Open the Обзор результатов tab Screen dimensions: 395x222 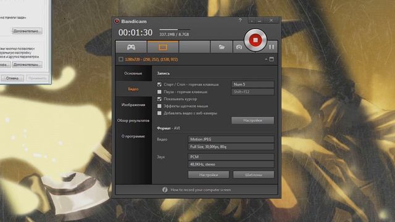(133, 121)
